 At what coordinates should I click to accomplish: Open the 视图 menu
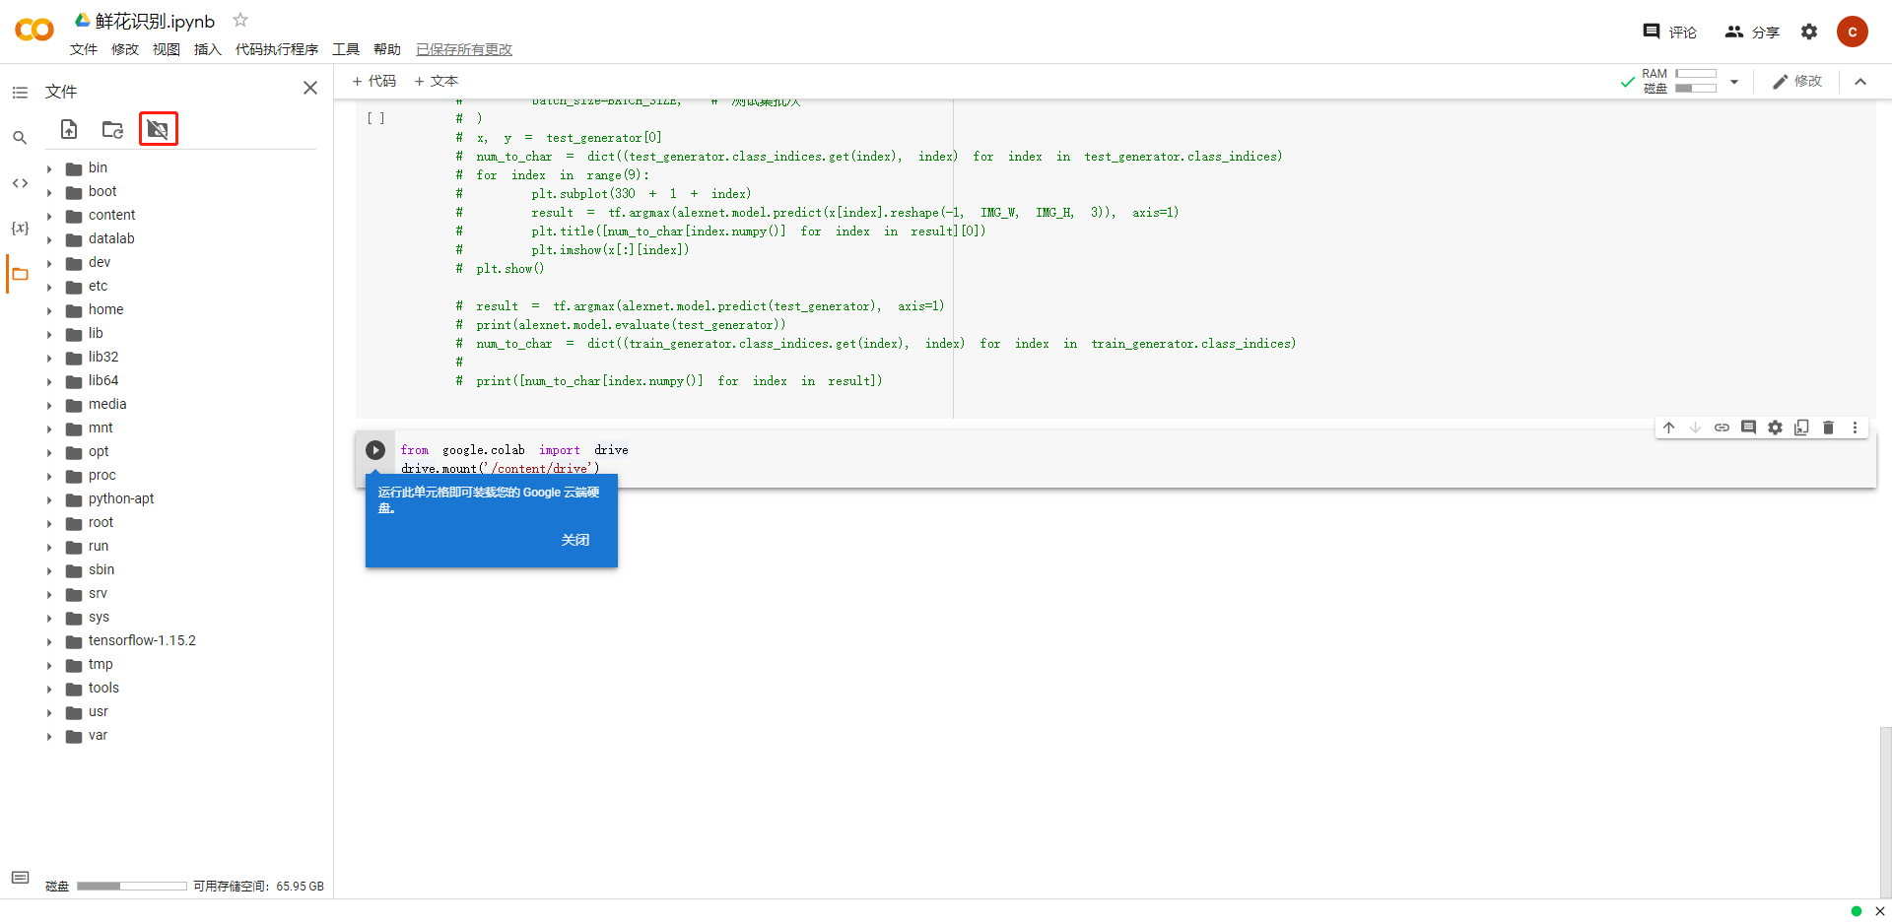[167, 49]
